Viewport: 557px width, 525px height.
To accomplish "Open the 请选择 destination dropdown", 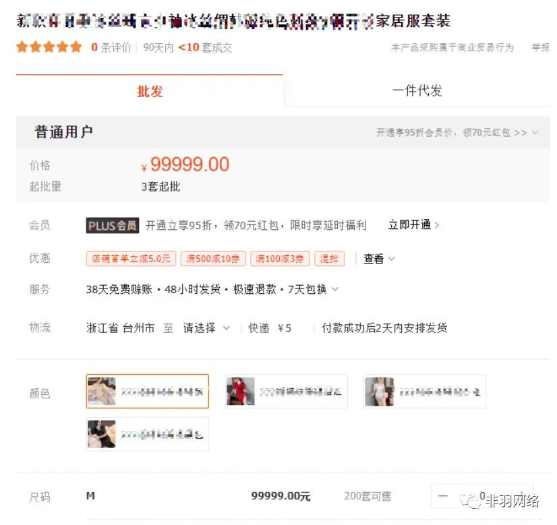I will [206, 328].
